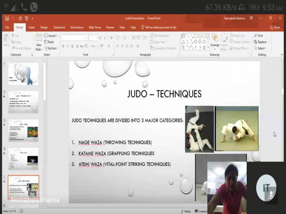Click the Tell me what you want search box

point(160,27)
